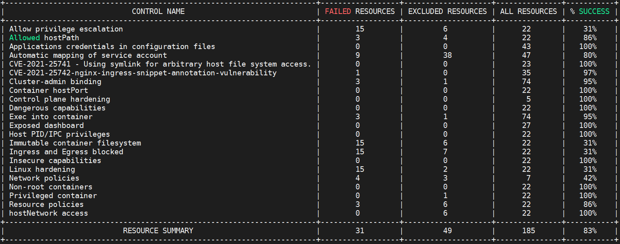Click the Network policies control name
620x244 pixels.
(x=44, y=178)
